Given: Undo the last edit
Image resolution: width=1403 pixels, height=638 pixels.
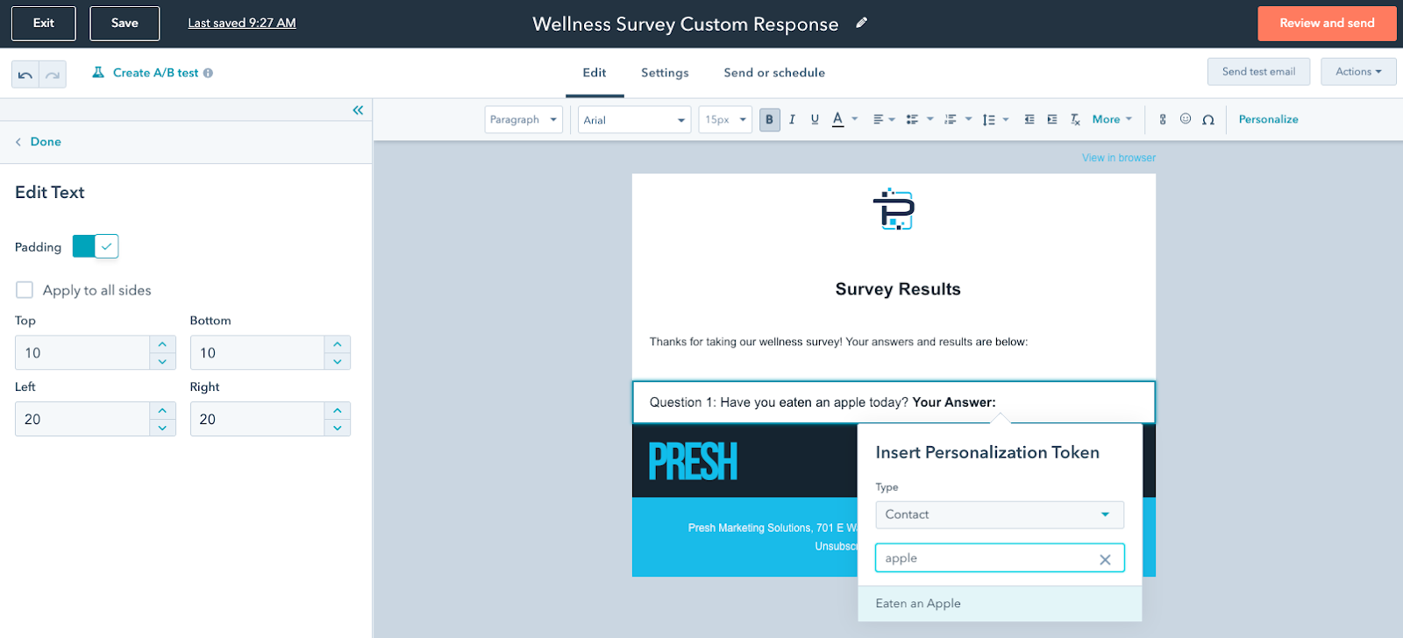Looking at the screenshot, I should coord(25,74).
